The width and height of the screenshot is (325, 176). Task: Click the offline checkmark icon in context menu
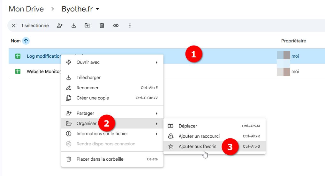point(69,144)
